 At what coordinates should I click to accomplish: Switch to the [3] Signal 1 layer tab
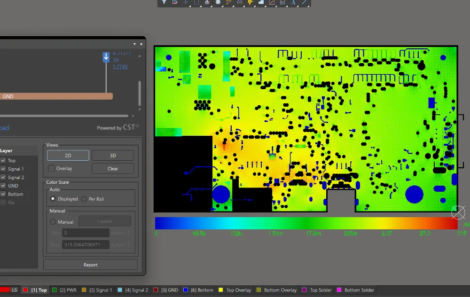pos(97,290)
